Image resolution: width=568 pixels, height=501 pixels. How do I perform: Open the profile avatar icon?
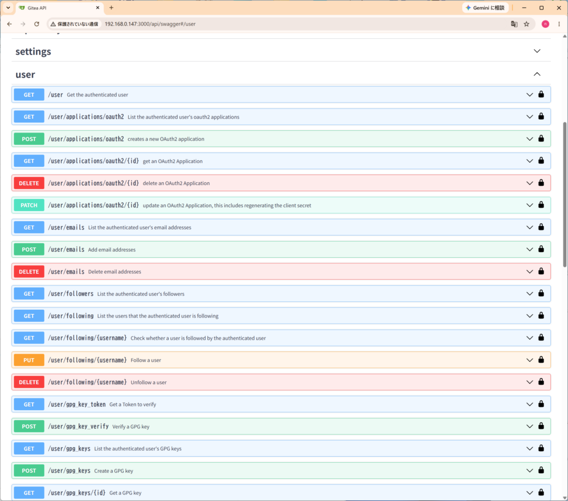545,24
